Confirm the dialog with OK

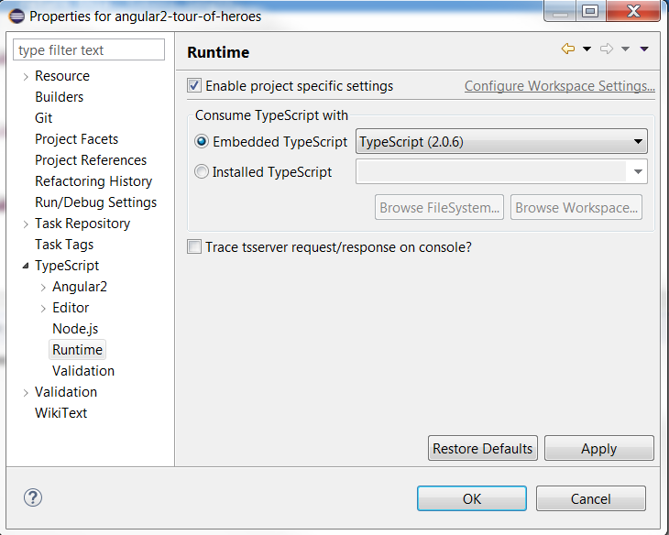click(471, 498)
